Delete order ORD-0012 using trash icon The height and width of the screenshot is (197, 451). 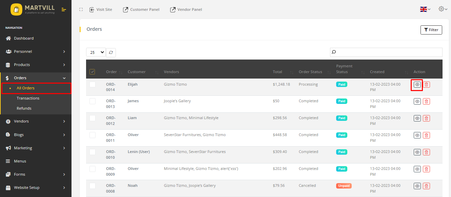coord(427,118)
